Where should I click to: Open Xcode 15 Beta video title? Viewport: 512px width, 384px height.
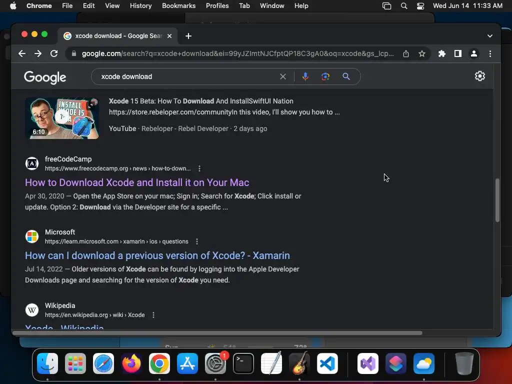pos(201,101)
